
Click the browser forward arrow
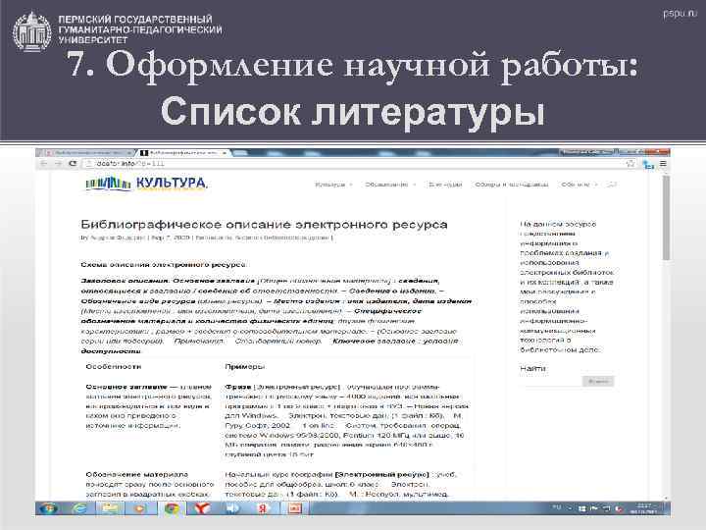click(58, 164)
